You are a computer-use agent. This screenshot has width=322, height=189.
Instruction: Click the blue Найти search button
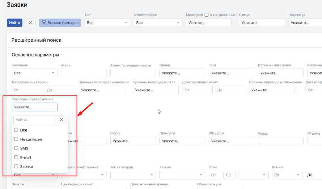click(x=15, y=23)
